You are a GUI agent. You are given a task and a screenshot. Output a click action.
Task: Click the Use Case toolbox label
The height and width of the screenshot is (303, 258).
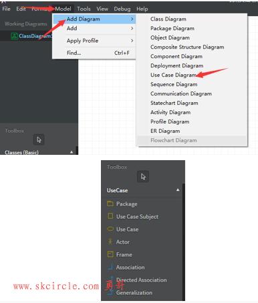click(x=127, y=230)
